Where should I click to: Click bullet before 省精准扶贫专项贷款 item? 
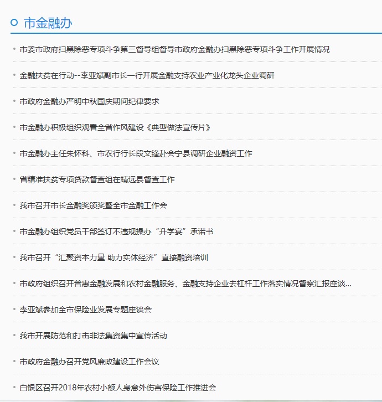coord(14,179)
